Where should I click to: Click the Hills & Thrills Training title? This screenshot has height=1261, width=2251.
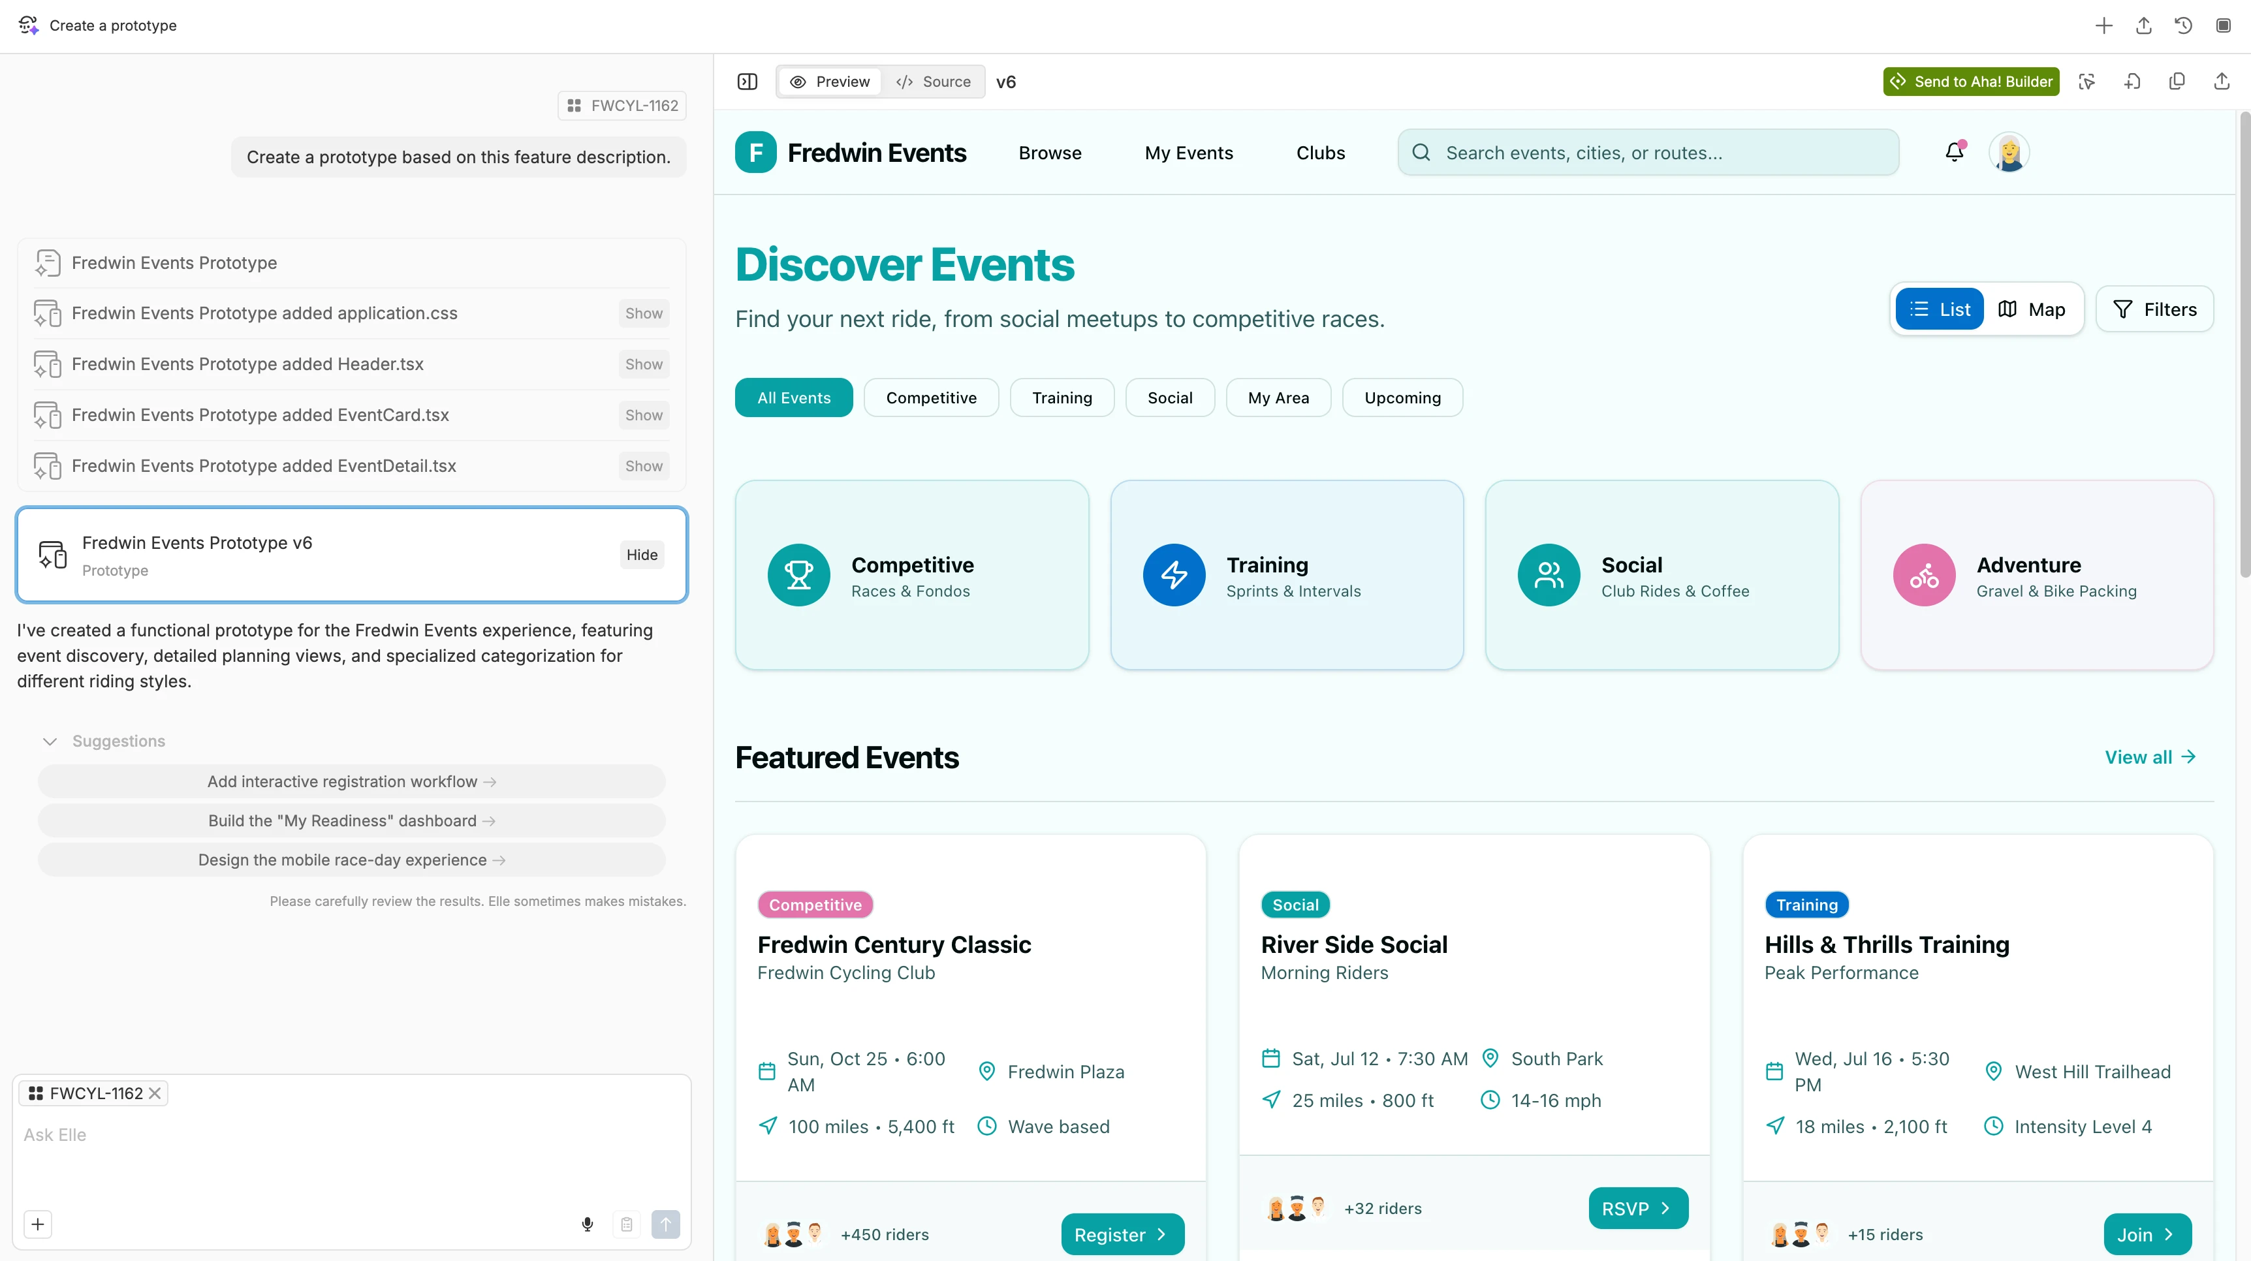(1887, 944)
